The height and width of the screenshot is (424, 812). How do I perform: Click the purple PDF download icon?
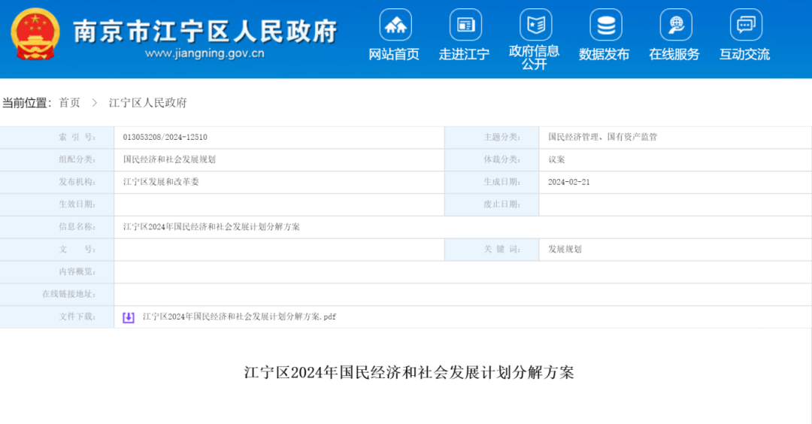coord(129,317)
